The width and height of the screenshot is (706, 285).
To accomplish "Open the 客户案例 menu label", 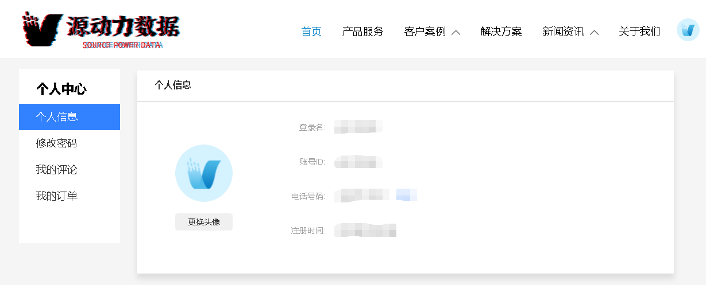I will point(425,32).
